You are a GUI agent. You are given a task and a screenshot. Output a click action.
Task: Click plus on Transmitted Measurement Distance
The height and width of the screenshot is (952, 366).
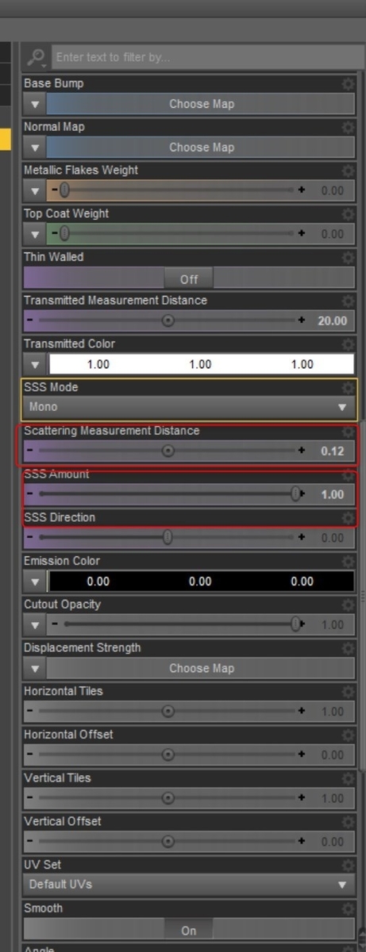[x=301, y=321]
